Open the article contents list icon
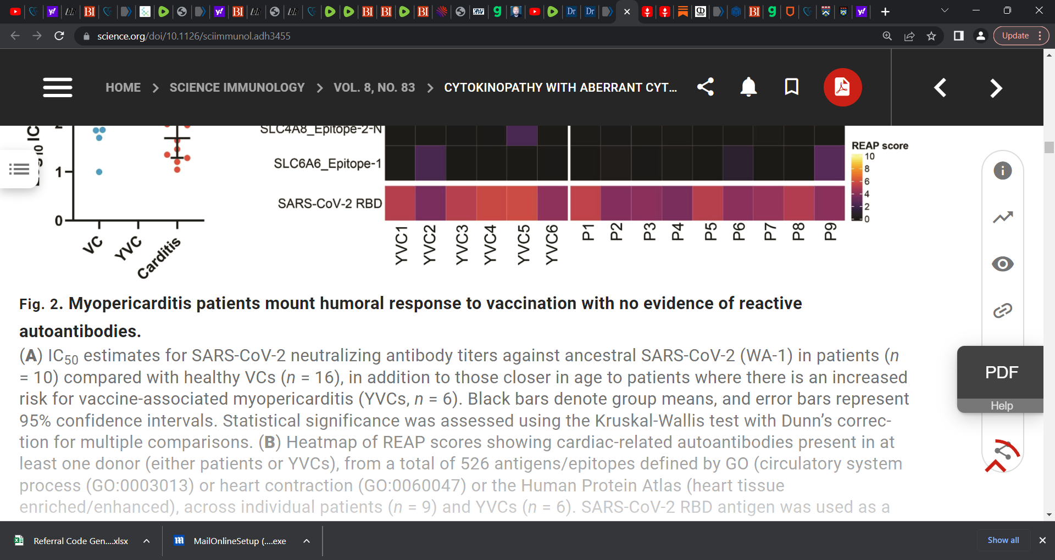Screen dimensions: 1055x560 pos(19,169)
